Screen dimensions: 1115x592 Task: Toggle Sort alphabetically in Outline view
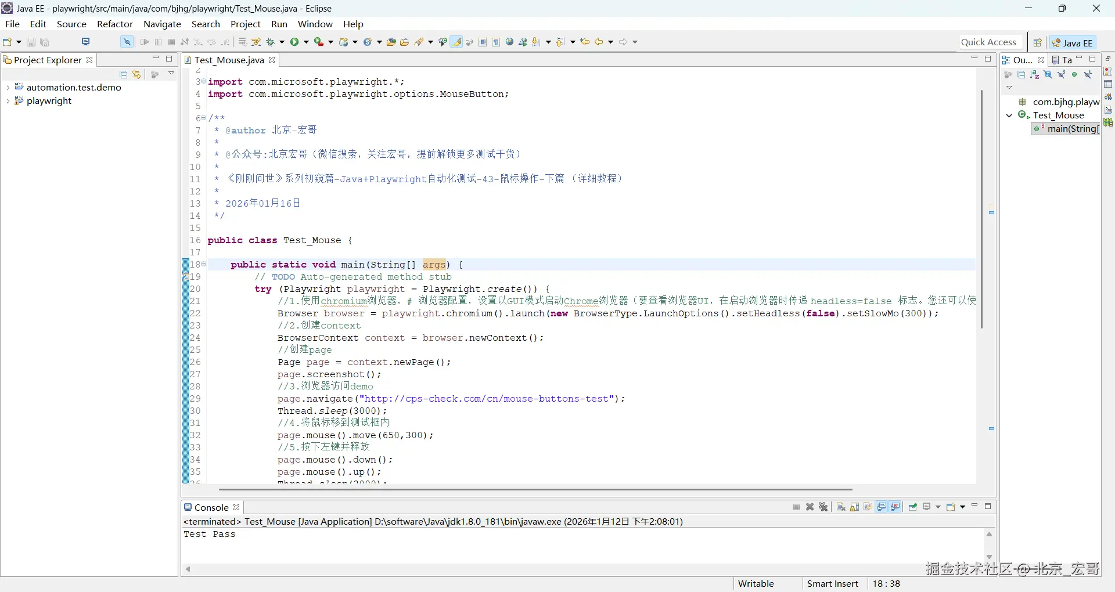point(1034,74)
